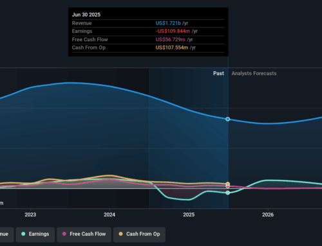Click the US$107.554m cash from op value
The height and width of the screenshot is (246, 322).
pos(172,48)
